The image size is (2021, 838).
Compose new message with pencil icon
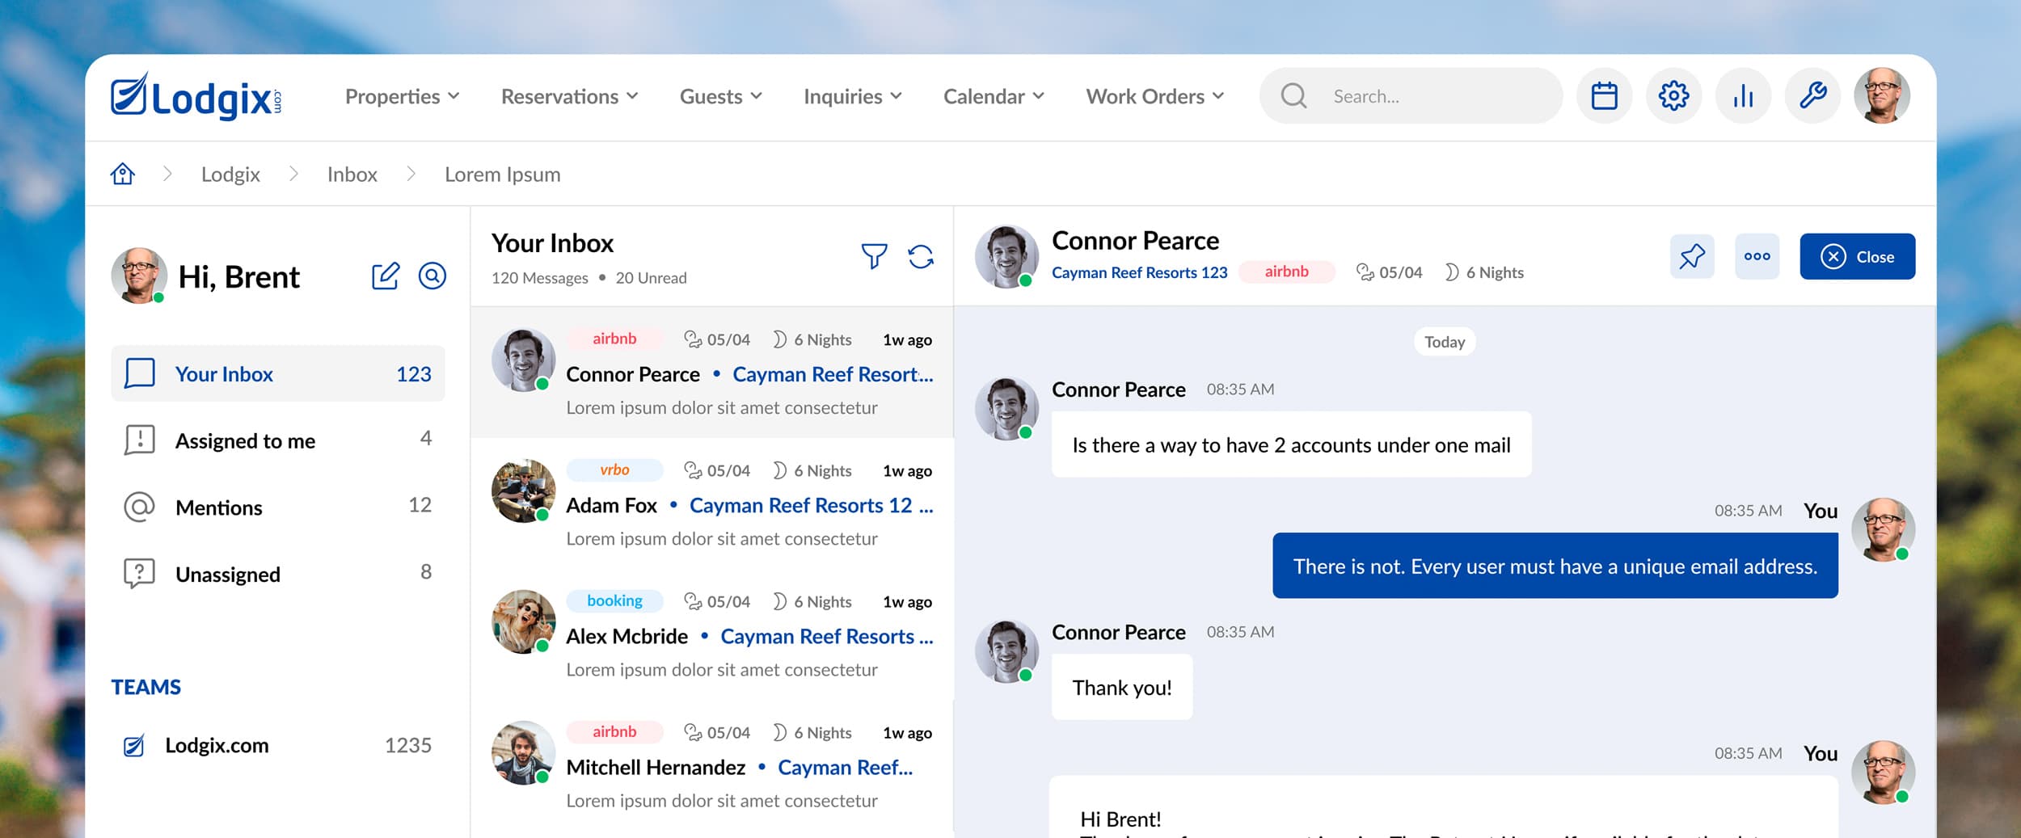click(x=386, y=276)
